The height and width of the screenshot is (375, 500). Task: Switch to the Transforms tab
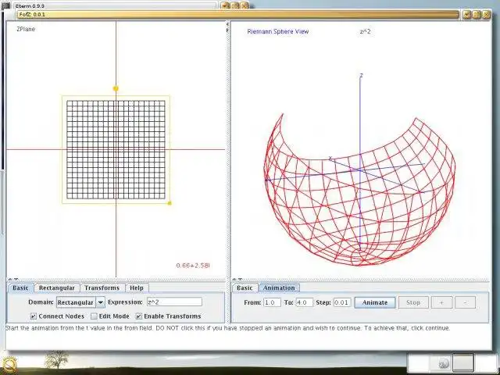pos(102,288)
